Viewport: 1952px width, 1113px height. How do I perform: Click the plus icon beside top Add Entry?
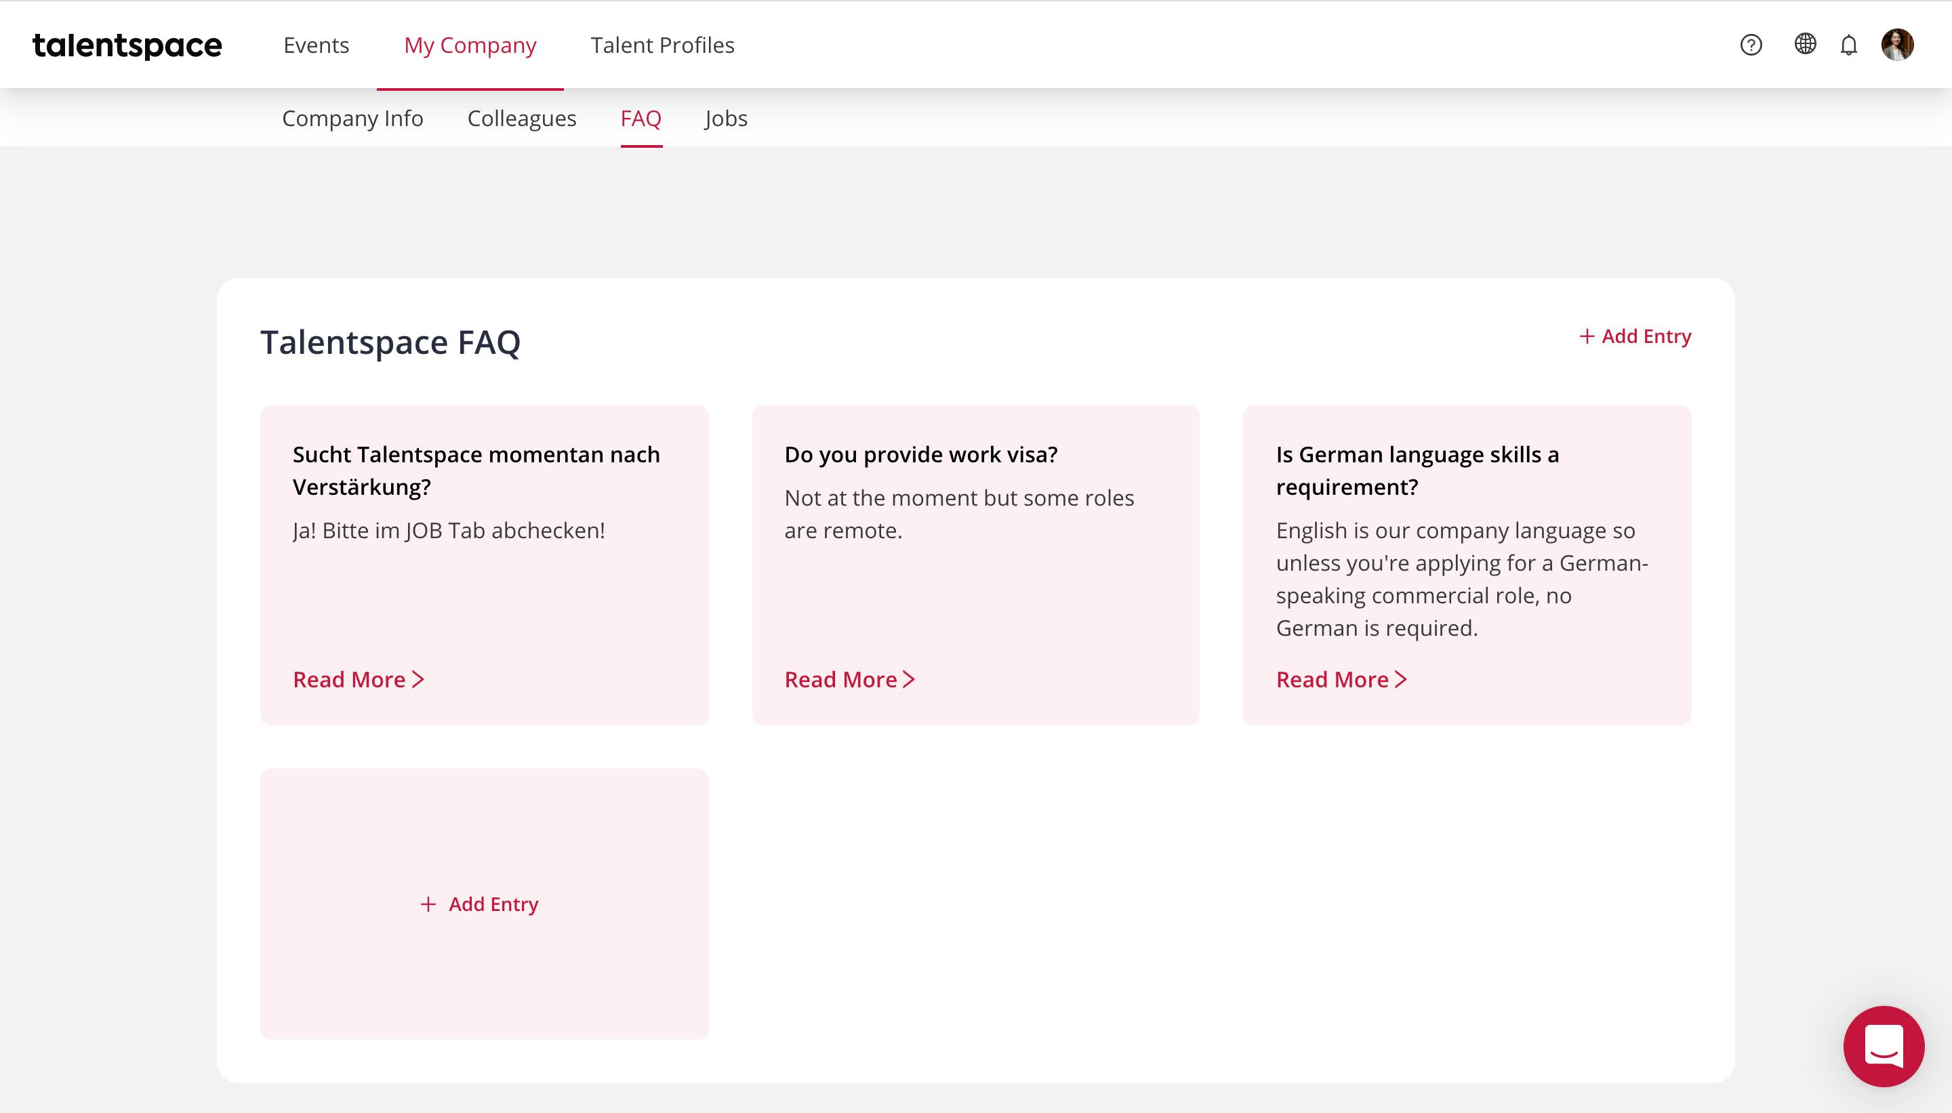tap(1587, 336)
